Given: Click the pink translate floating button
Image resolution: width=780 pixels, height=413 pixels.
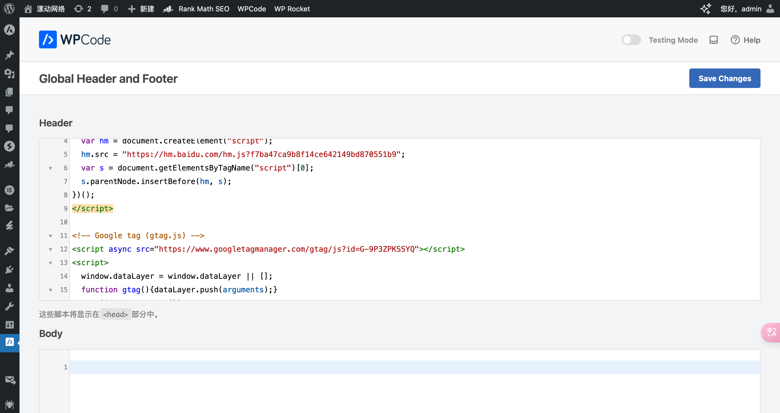Looking at the screenshot, I should [771, 332].
